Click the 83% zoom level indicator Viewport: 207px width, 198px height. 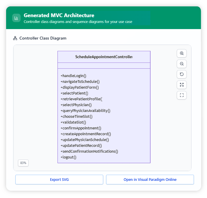coord(23,163)
